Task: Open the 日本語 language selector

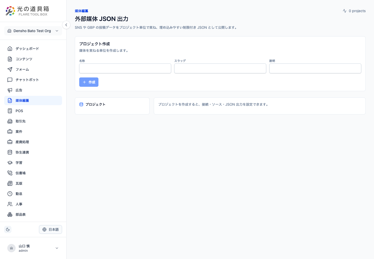Action: [x=50, y=229]
